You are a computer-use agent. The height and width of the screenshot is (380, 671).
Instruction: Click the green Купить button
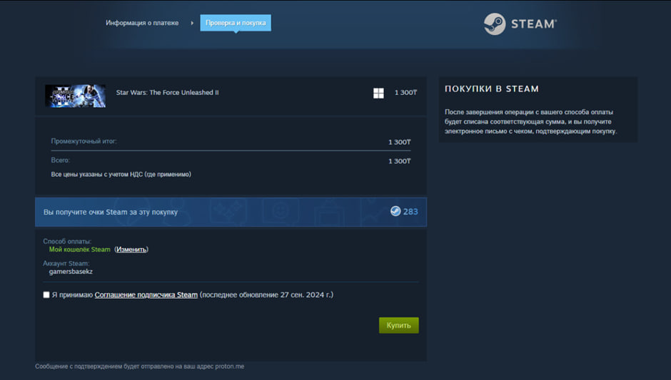pyautogui.click(x=399, y=325)
